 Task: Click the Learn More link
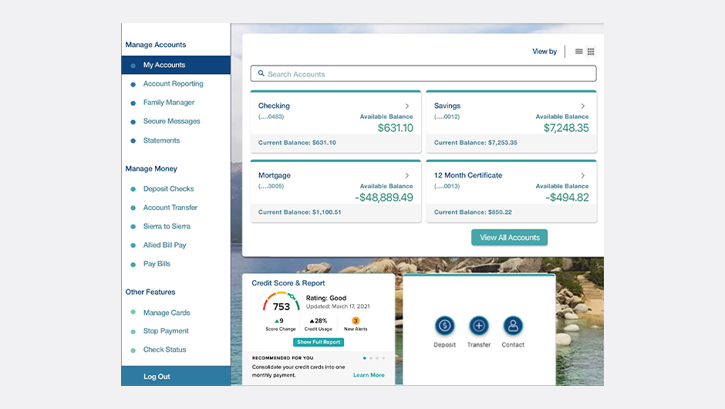[369, 375]
